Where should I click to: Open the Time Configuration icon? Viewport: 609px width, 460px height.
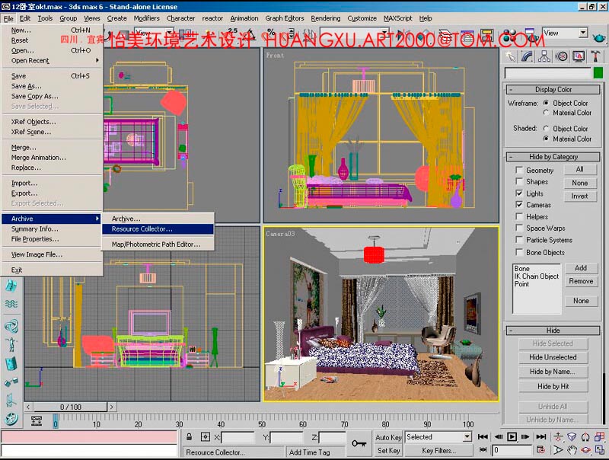coord(540,450)
